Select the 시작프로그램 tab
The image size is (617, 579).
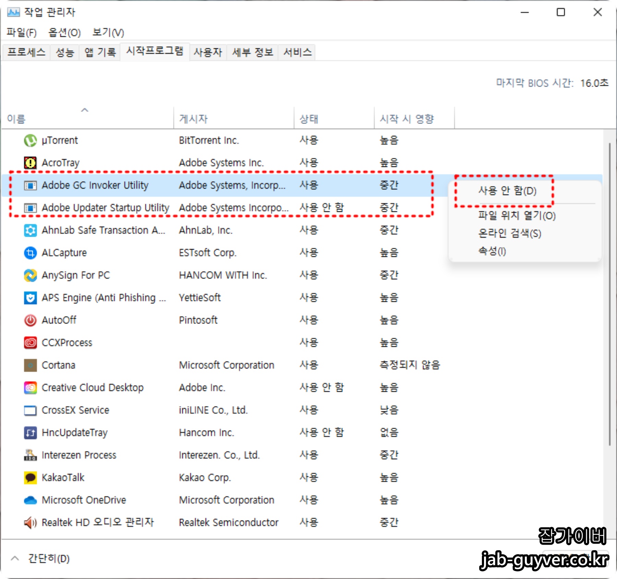pos(155,51)
